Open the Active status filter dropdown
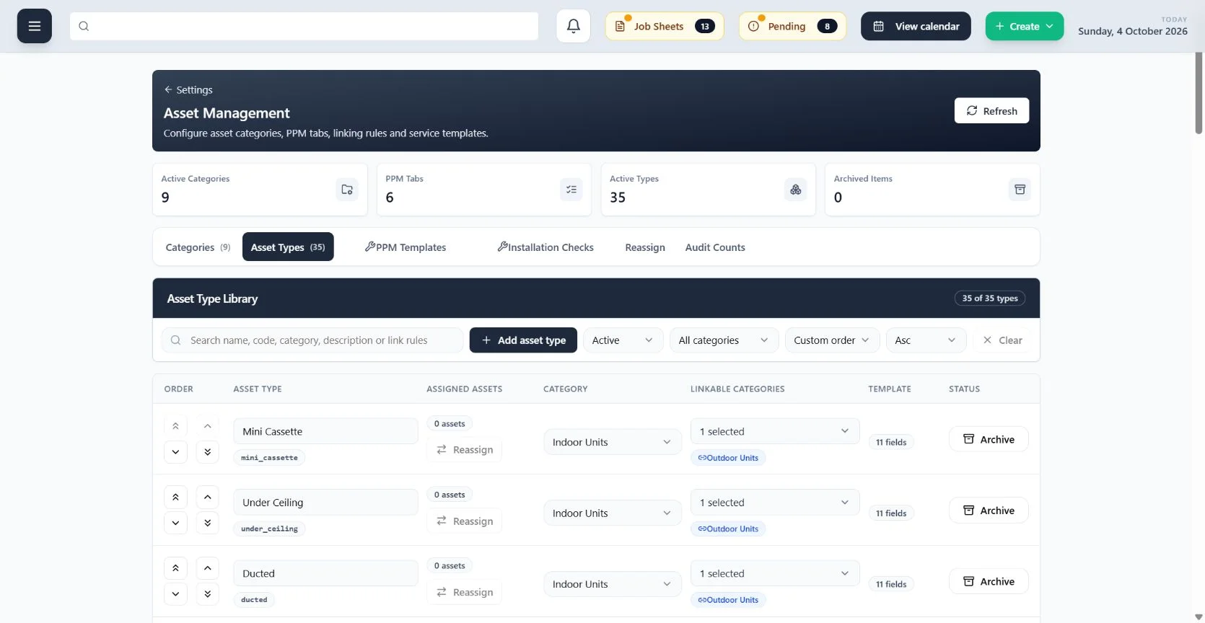This screenshot has width=1205, height=623. click(623, 340)
